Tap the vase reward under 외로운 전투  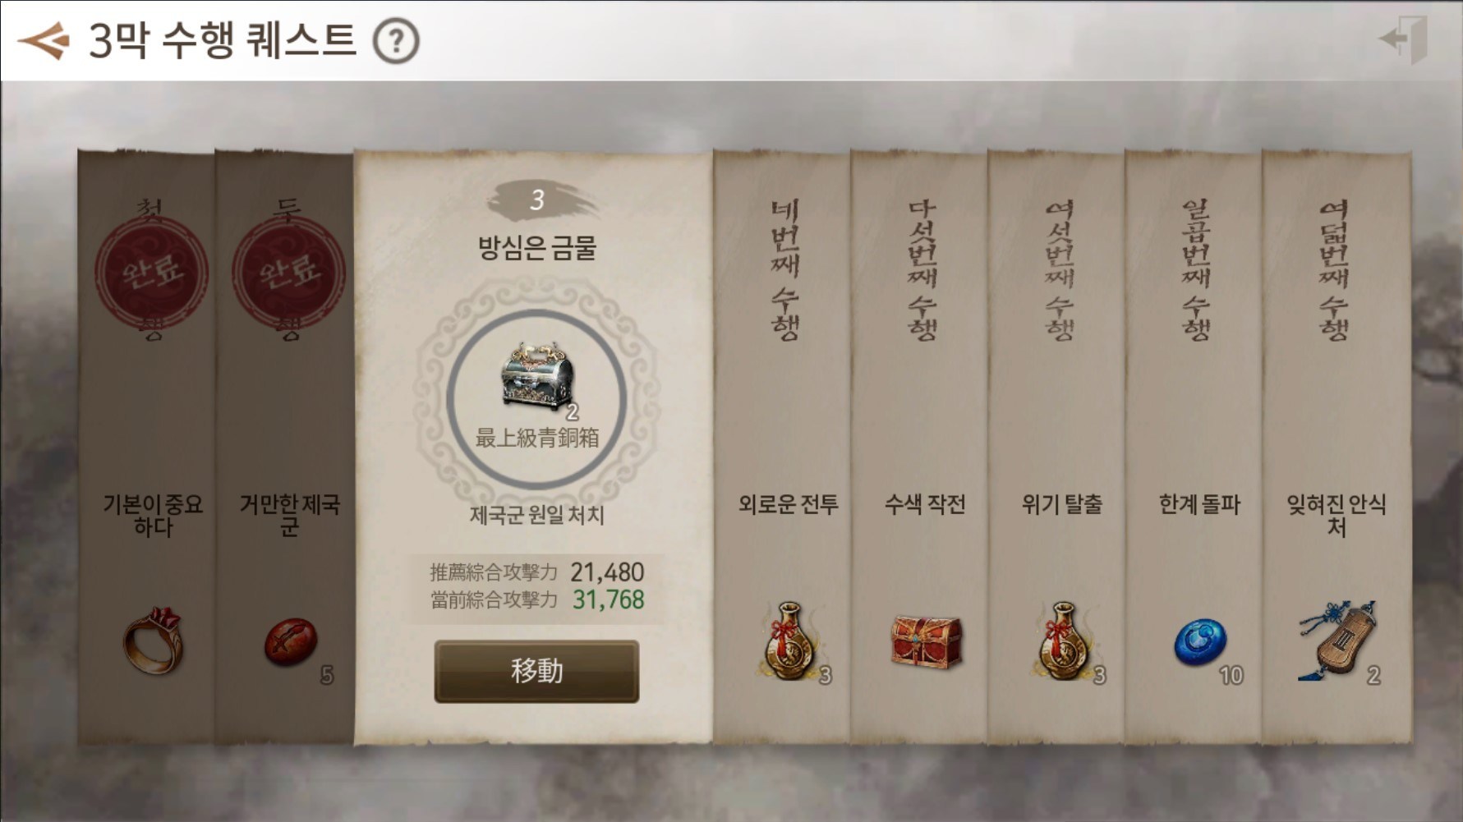coord(790,641)
